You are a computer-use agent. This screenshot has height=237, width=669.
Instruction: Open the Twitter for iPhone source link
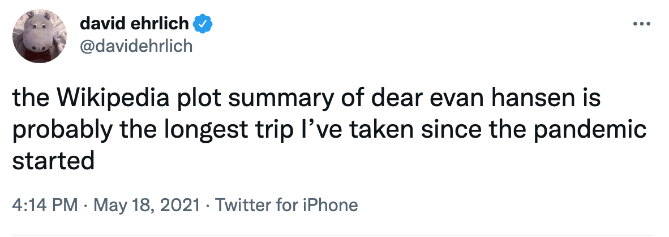pyautogui.click(x=287, y=205)
